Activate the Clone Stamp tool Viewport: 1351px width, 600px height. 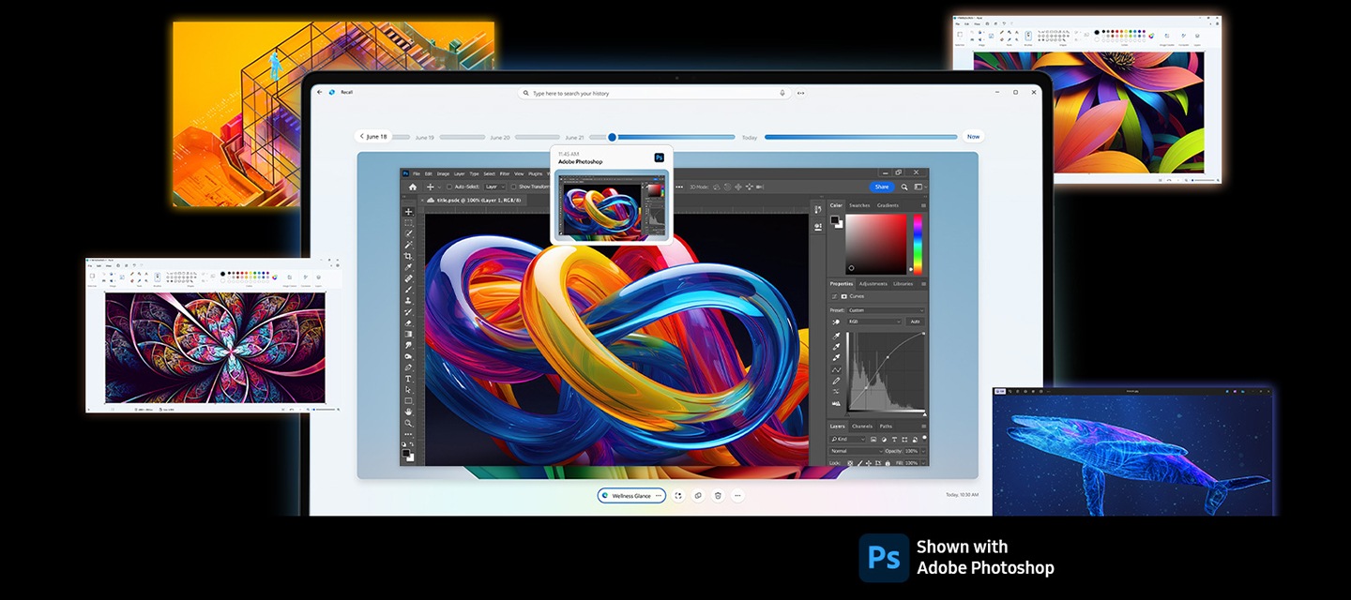[x=408, y=301]
